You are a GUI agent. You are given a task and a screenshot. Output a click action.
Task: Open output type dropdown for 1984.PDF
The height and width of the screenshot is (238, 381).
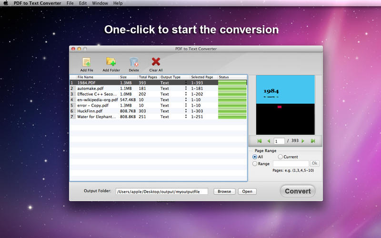186,82
